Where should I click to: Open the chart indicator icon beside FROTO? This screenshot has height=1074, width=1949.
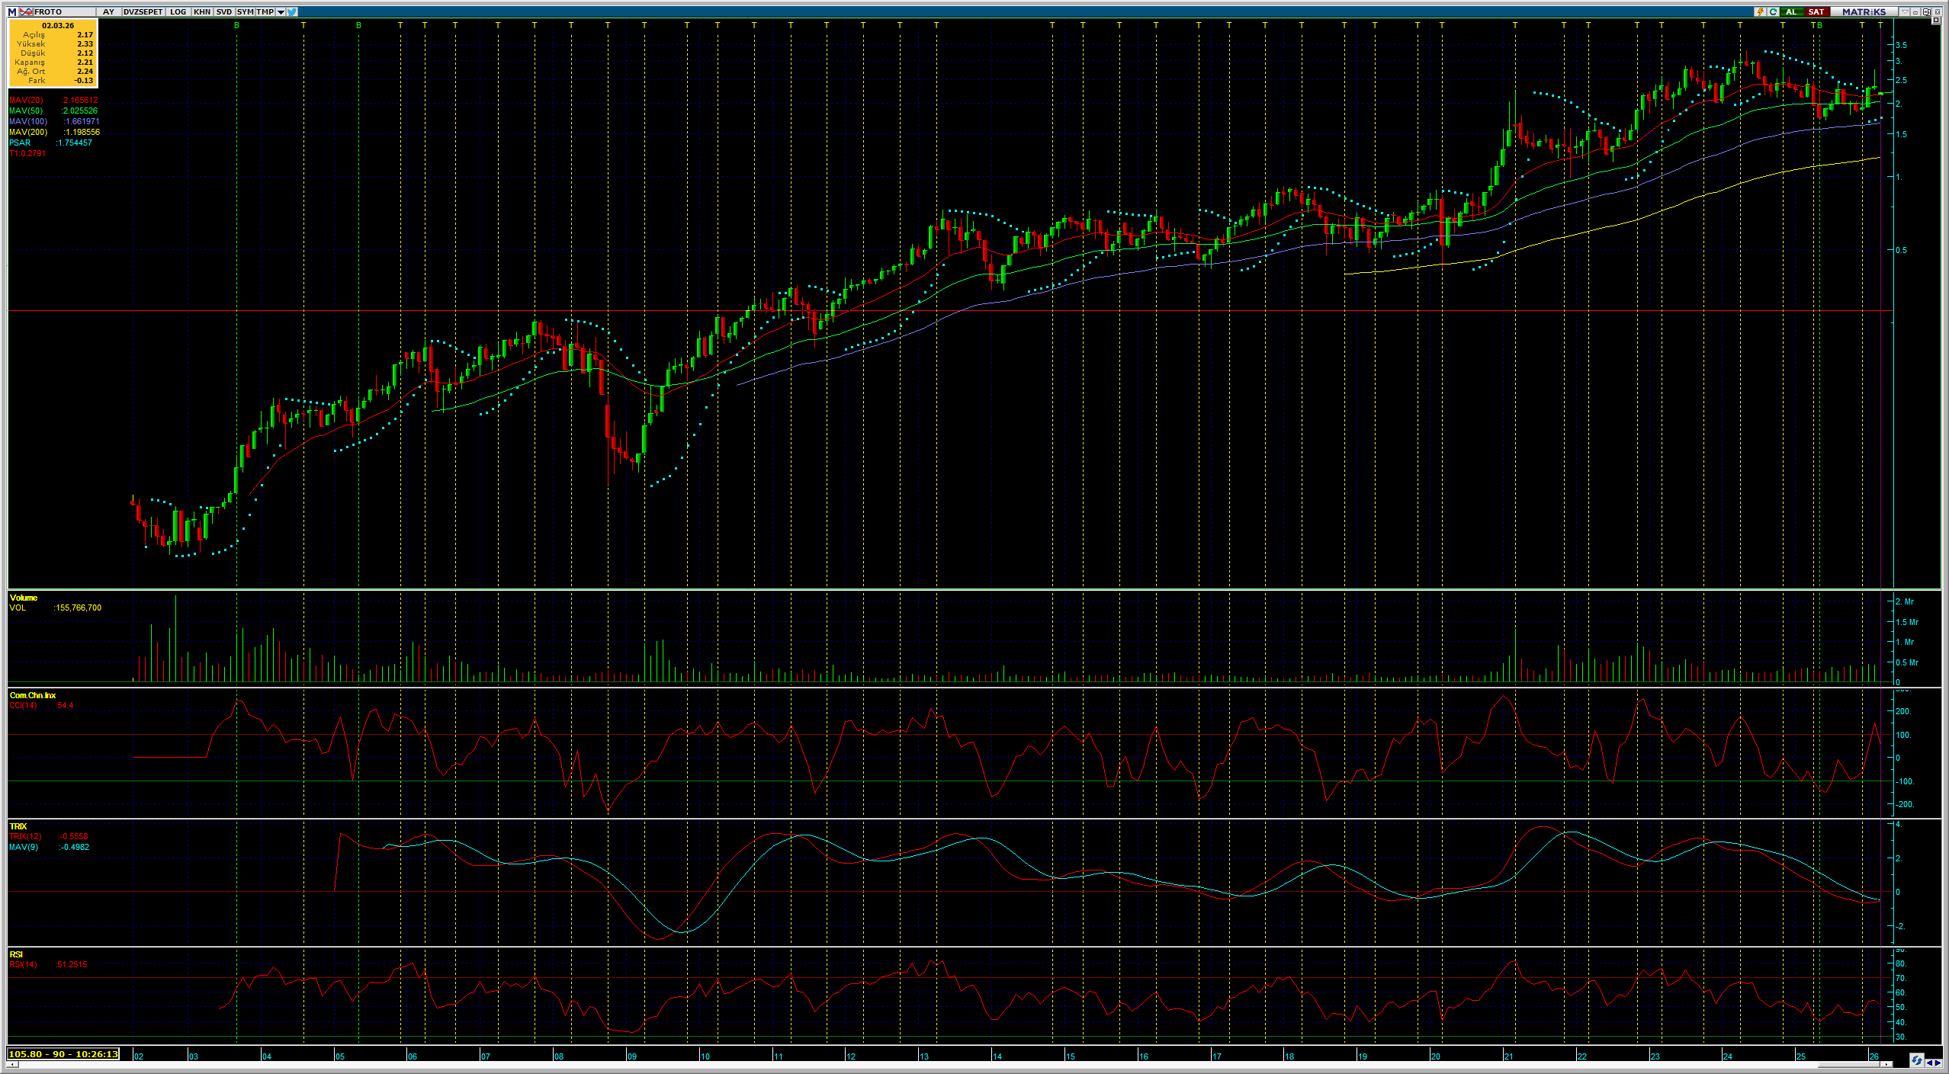pyautogui.click(x=27, y=11)
